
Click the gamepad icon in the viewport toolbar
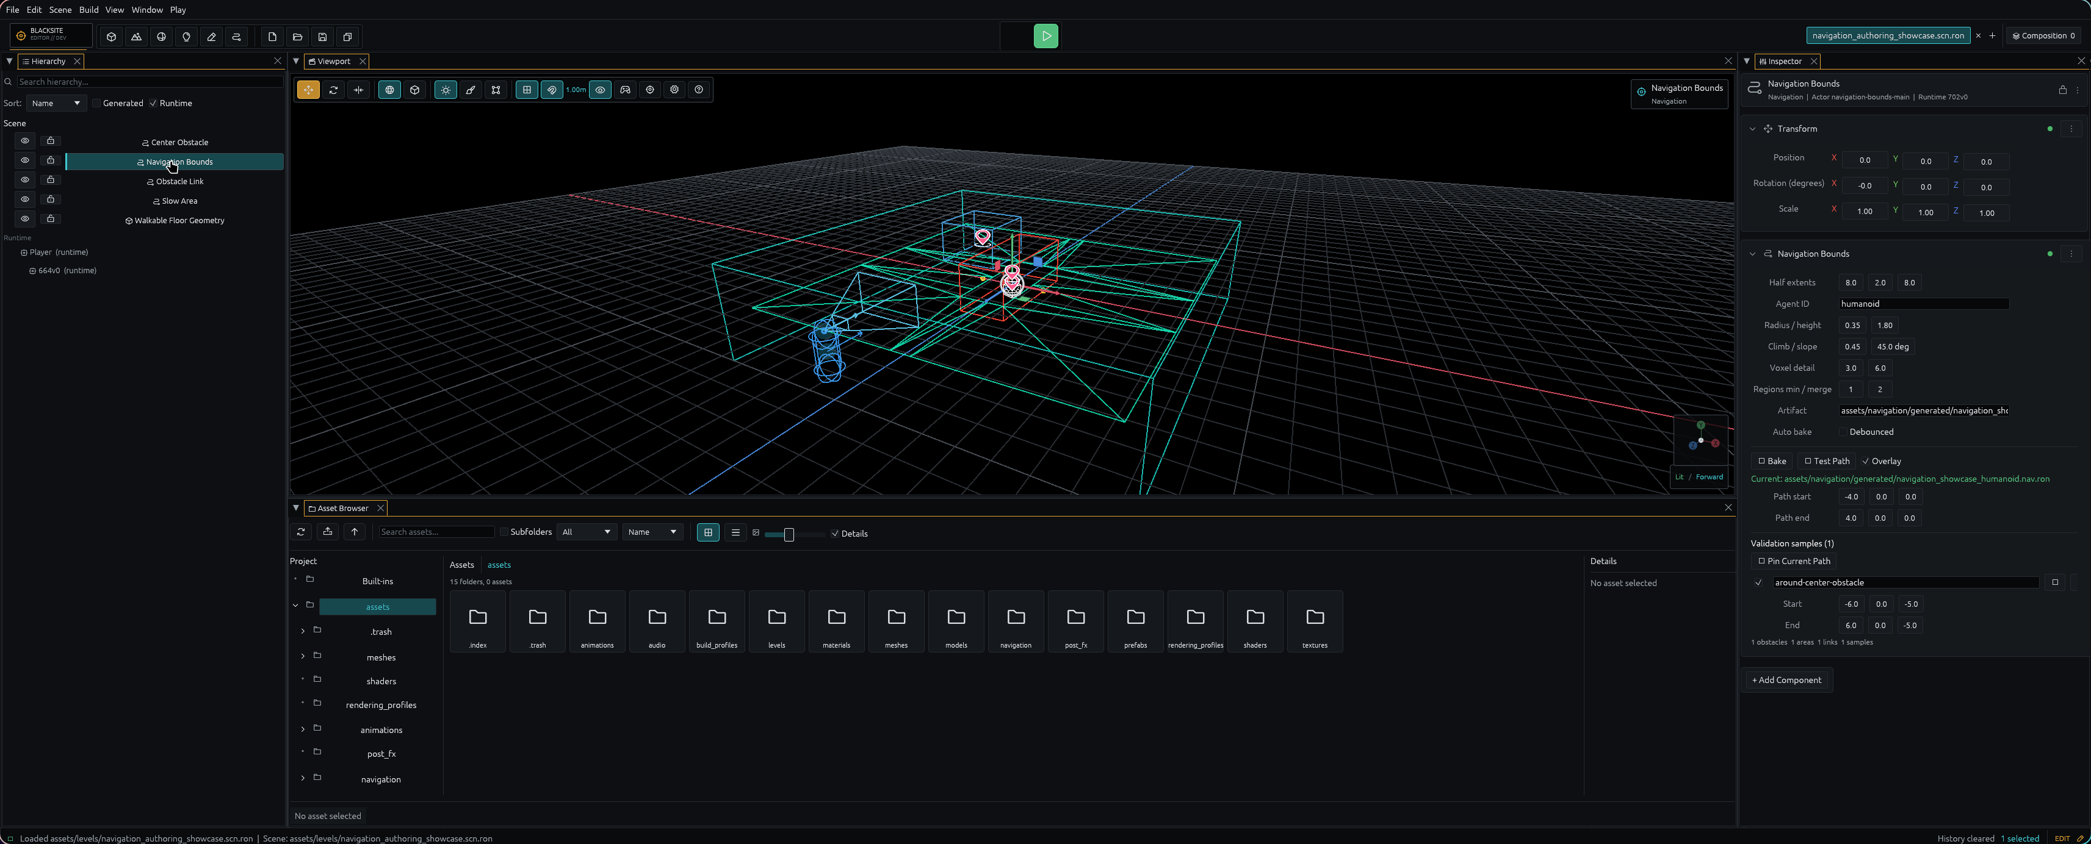[626, 90]
